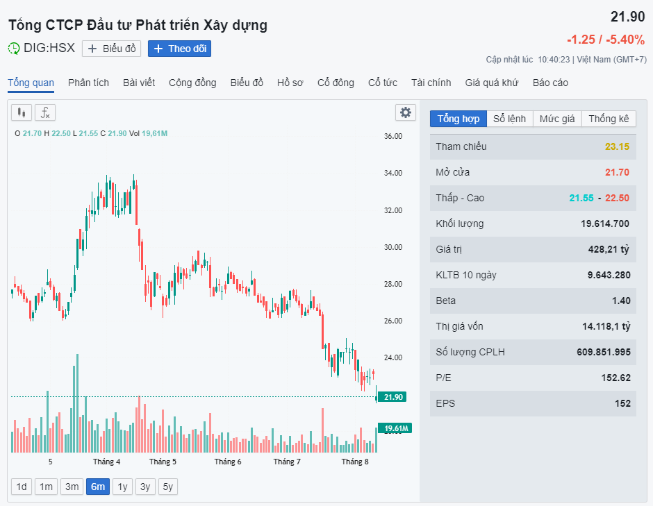
Task: Open chart settings gear icon
Action: (x=406, y=112)
